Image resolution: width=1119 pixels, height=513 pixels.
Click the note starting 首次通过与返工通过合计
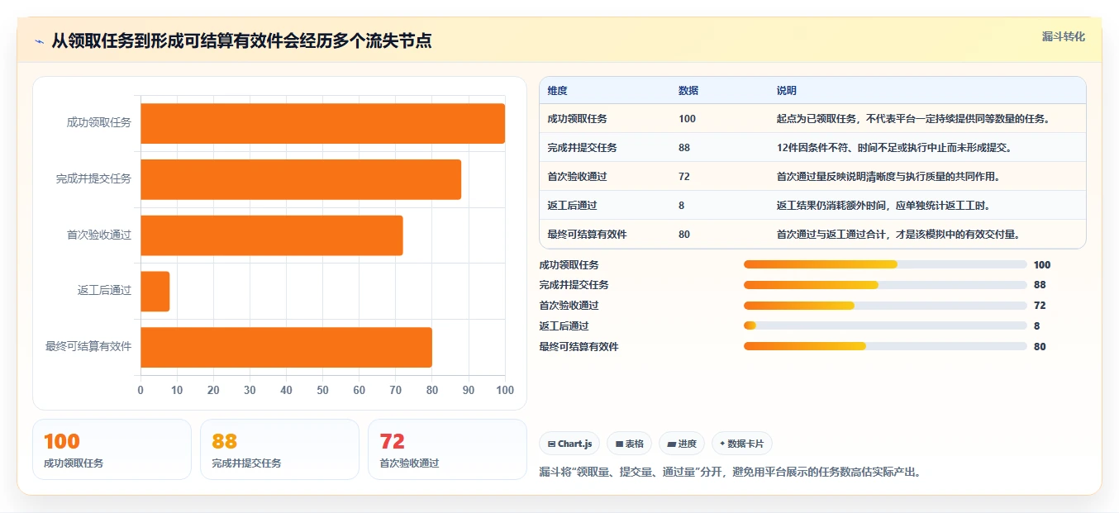click(x=898, y=235)
